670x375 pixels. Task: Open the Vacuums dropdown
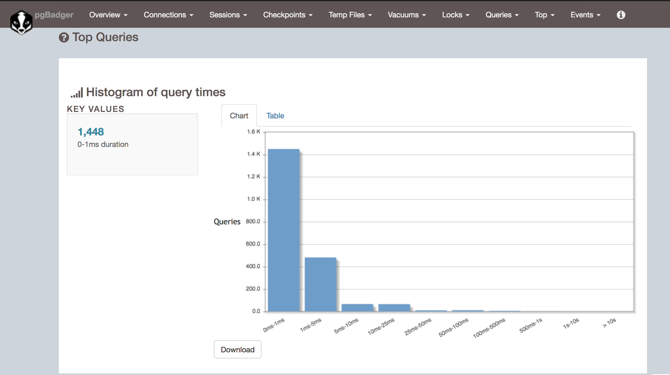click(x=407, y=15)
